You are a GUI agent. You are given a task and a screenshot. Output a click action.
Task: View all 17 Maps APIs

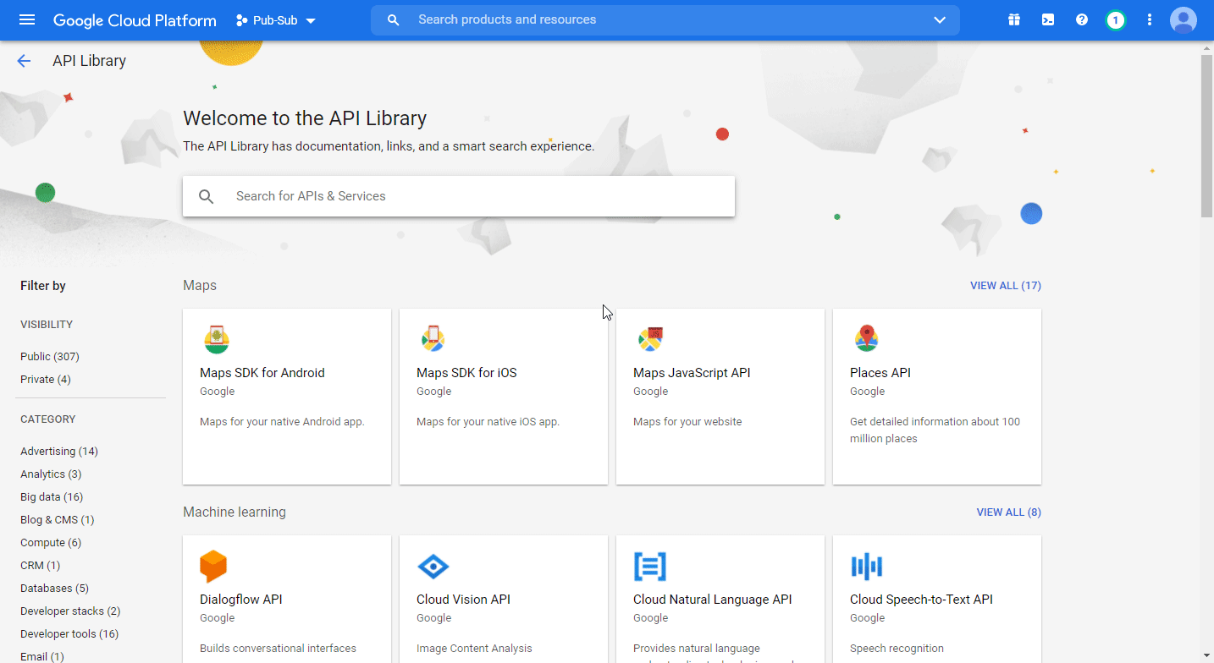click(1006, 286)
